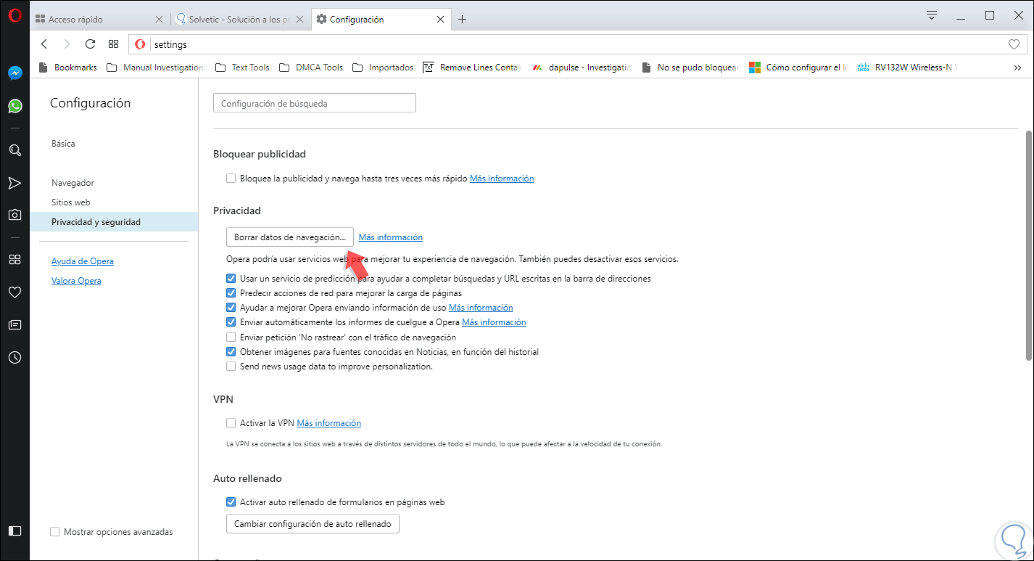
Task: Open Facebook Messenger in the sidebar
Action: coord(15,73)
